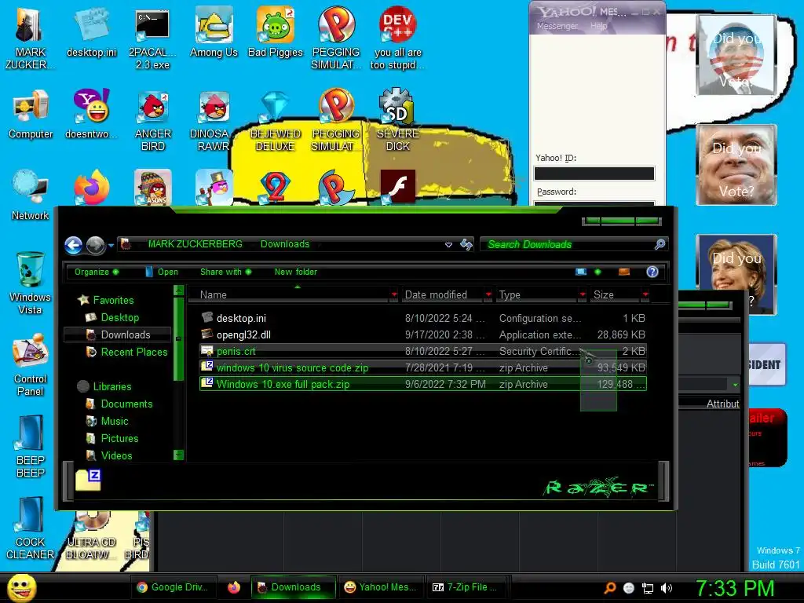Open the Share with dropdown
Screen dimensions: 804x603
[x=225, y=272]
